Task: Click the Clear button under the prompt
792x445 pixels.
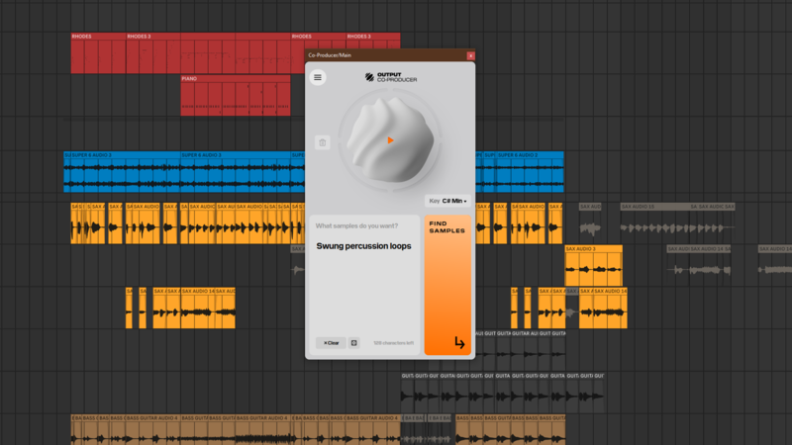Action: click(331, 343)
